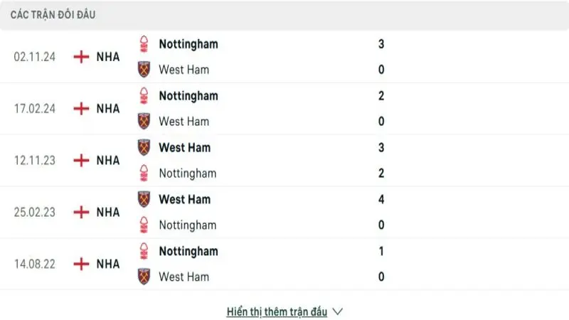This screenshot has height=320, width=569.
Task: Click West Ham crest in 12.11.23 match
Action: 144,148
